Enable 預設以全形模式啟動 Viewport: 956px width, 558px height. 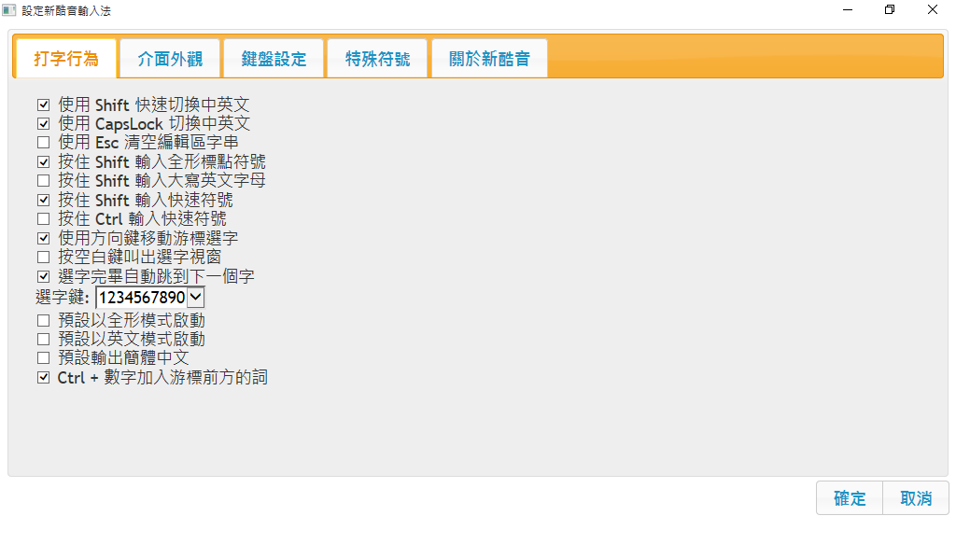tap(43, 321)
